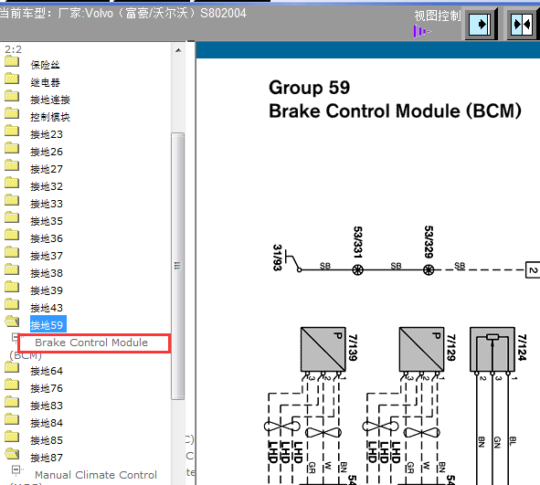Select the 接地27 tree entry
The image size is (540, 485).
[x=47, y=169]
